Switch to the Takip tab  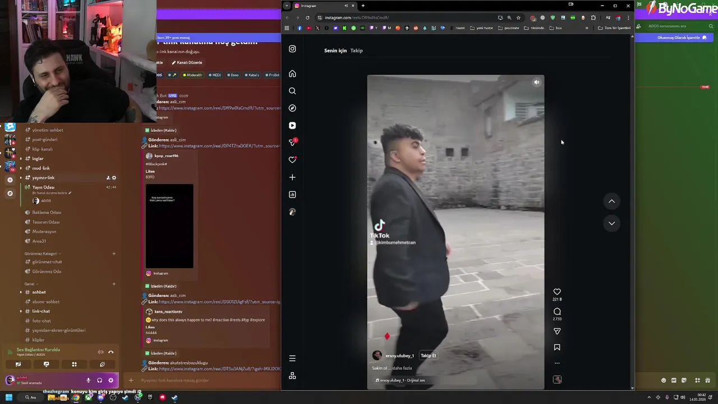coord(356,50)
